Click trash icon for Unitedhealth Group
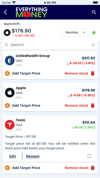The height and width of the screenshot is (178, 100). 93,73
